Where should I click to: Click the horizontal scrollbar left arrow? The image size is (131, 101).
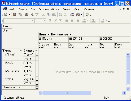[40, 93]
